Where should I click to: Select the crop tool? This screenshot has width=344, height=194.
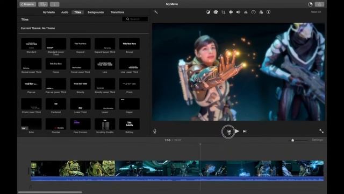tap(224, 12)
